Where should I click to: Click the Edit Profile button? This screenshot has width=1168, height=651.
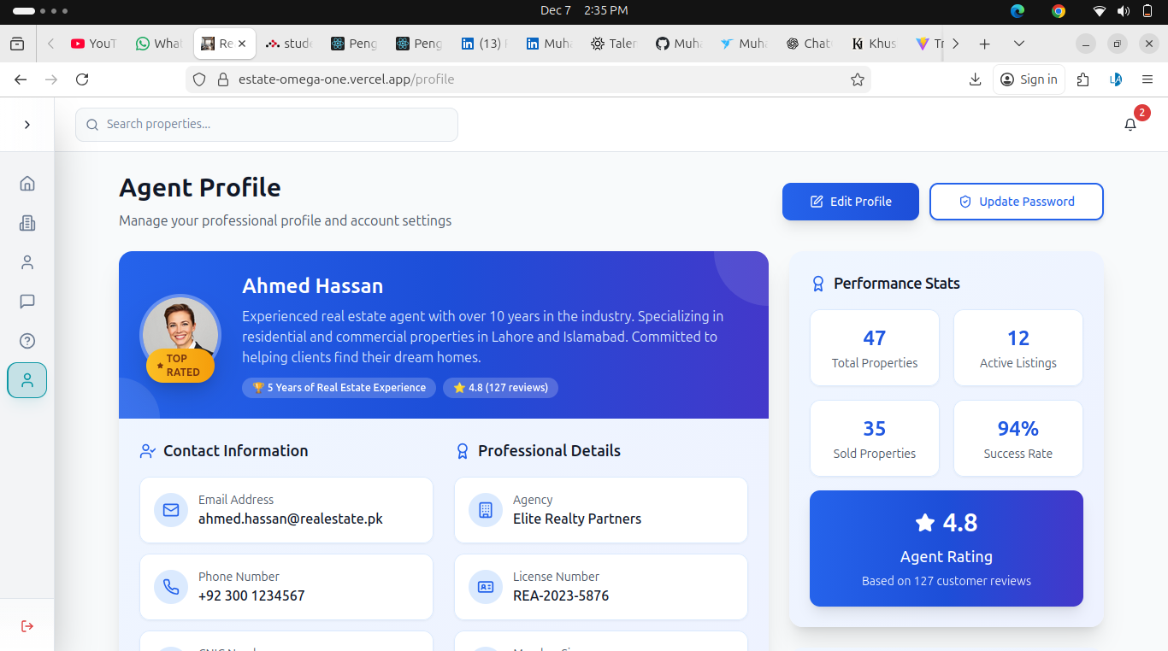pos(850,202)
